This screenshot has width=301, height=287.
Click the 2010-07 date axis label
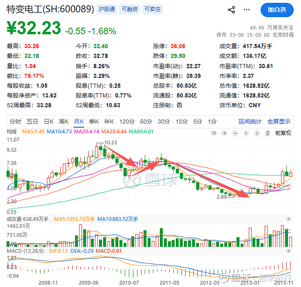point(129,283)
